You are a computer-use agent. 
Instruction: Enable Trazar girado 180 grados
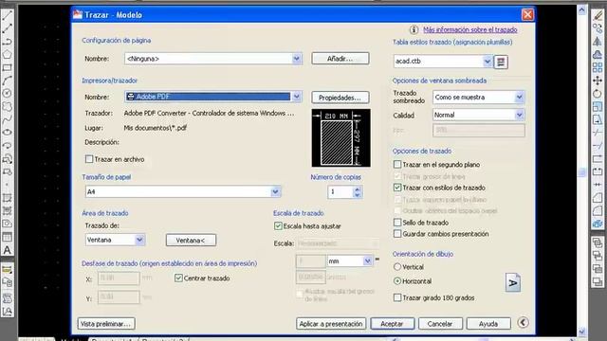point(397,297)
